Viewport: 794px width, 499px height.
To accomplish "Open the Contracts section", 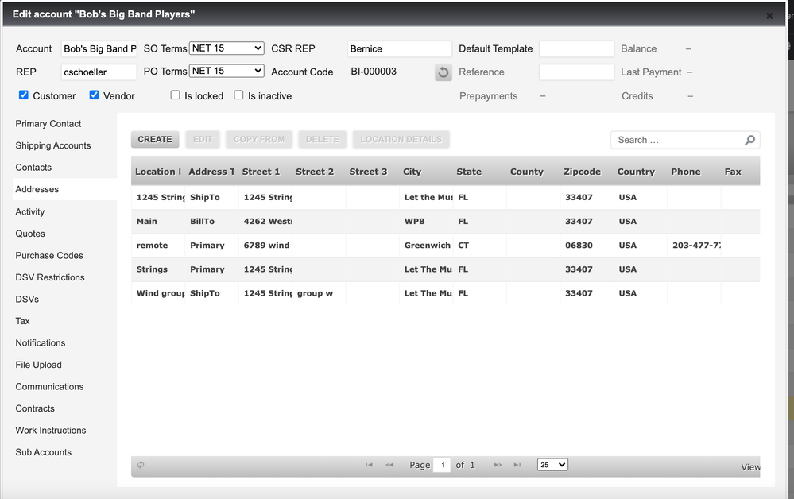I will 35,408.
